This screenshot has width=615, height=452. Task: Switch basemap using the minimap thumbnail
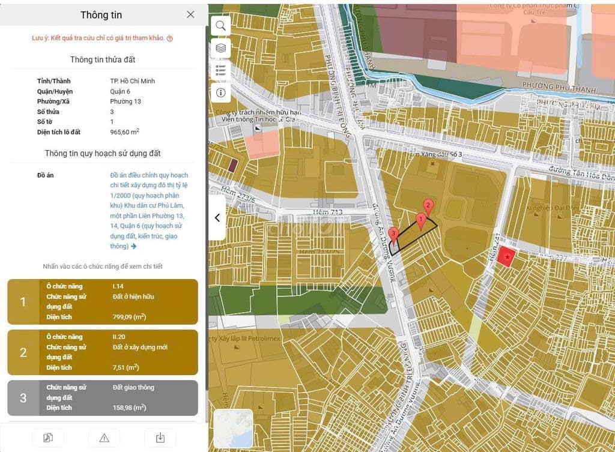coord(233,428)
